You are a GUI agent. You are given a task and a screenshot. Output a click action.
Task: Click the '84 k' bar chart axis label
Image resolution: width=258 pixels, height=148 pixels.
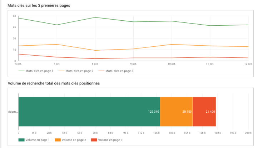pyautogui.click(x=110, y=133)
